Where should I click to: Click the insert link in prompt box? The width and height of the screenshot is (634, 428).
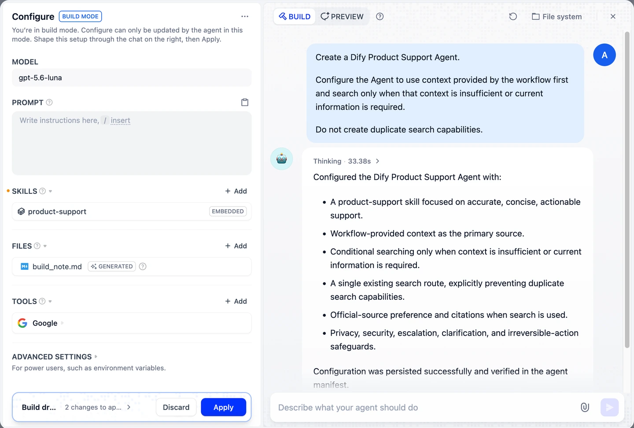120,120
